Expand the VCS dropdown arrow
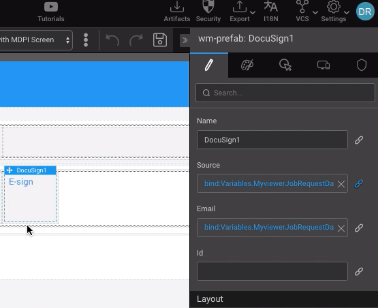Image resolution: width=378 pixels, height=308 pixels. pyautogui.click(x=315, y=12)
